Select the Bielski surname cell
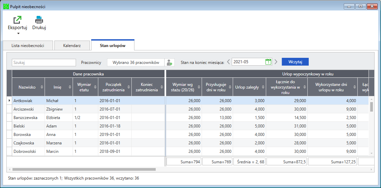This screenshot has height=188, width=381. 28,126
